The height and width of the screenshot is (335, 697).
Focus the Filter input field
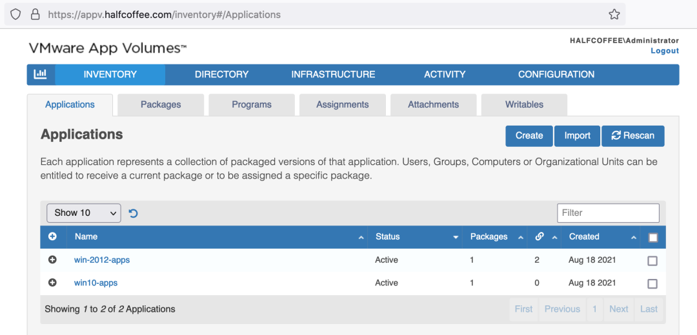(608, 213)
